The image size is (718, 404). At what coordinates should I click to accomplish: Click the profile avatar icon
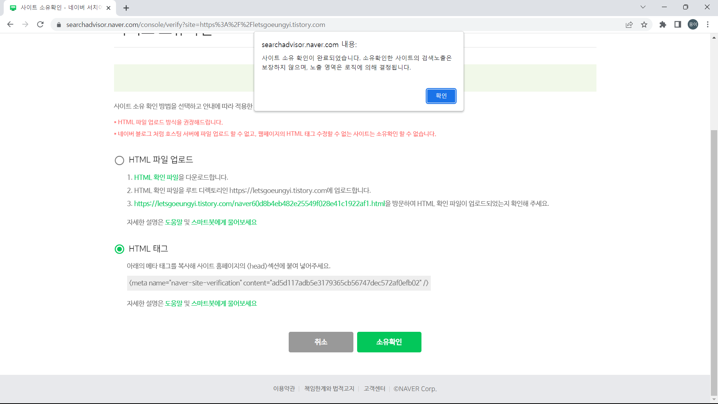coord(693,25)
